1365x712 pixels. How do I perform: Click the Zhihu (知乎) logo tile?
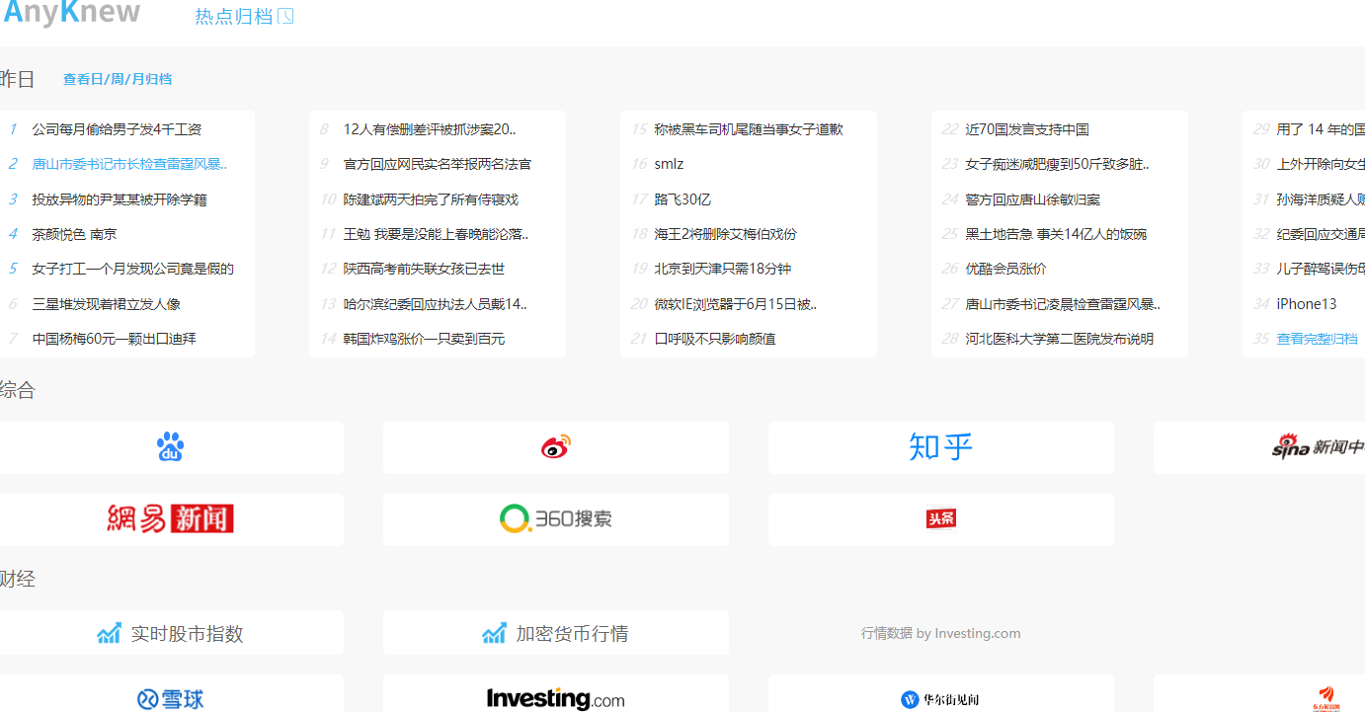pyautogui.click(x=940, y=447)
